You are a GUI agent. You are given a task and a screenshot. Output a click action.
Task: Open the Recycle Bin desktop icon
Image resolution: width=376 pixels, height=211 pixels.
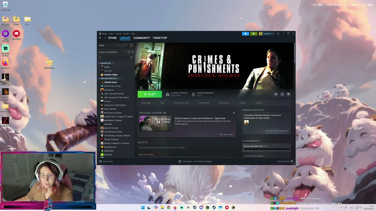tap(5, 6)
